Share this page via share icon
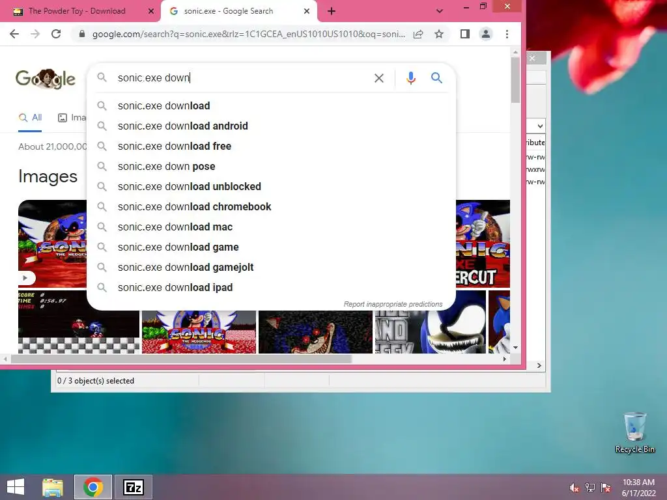 418,34
